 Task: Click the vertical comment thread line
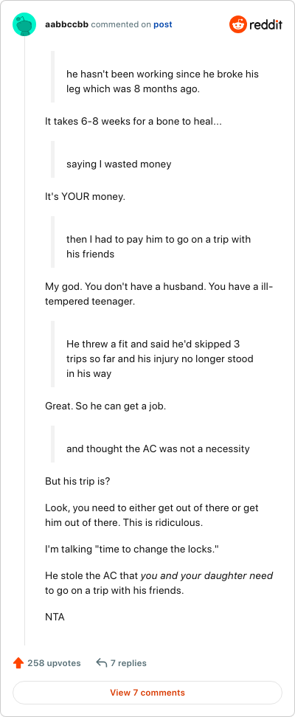24,341
